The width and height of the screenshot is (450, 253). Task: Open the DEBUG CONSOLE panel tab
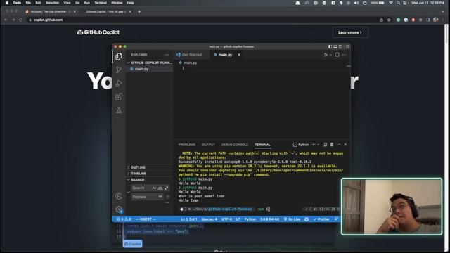click(235, 145)
